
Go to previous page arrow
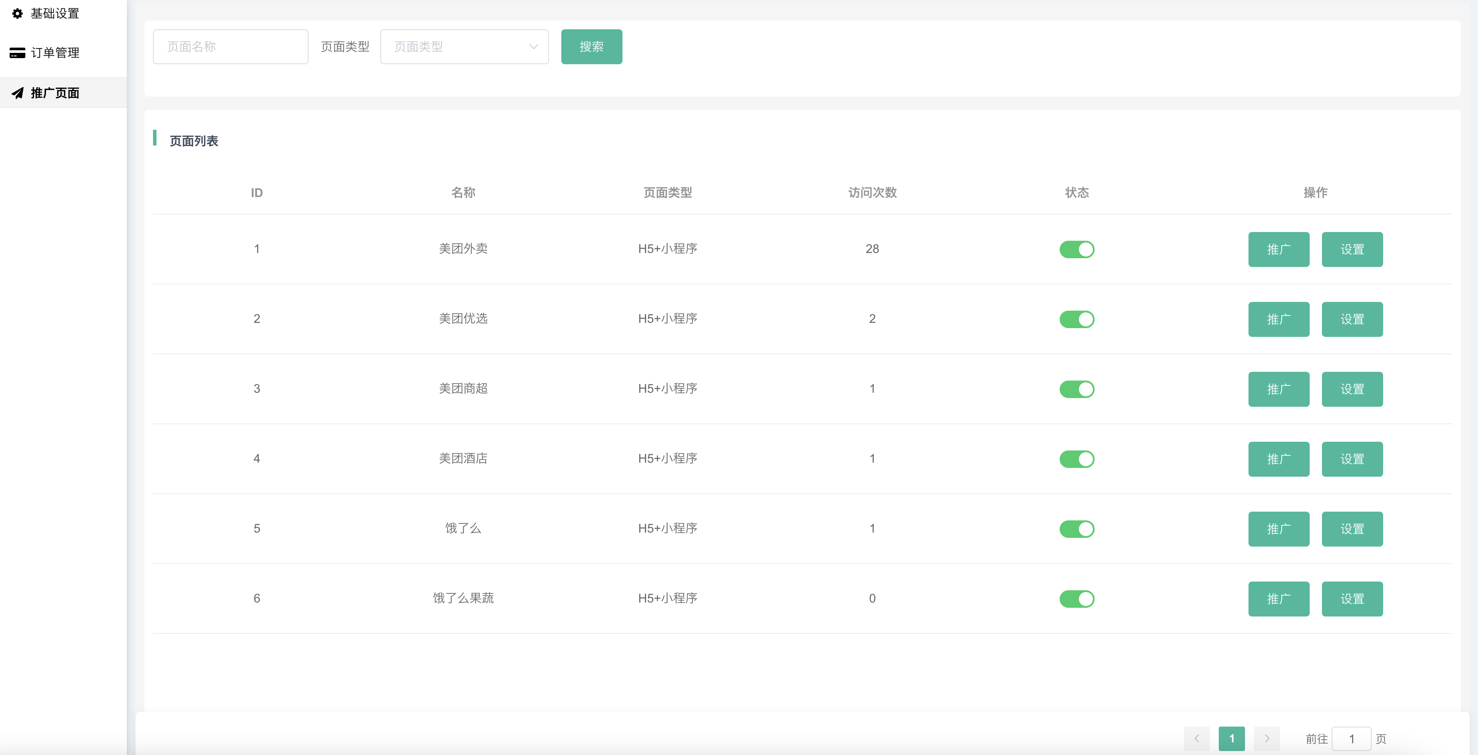(1197, 738)
